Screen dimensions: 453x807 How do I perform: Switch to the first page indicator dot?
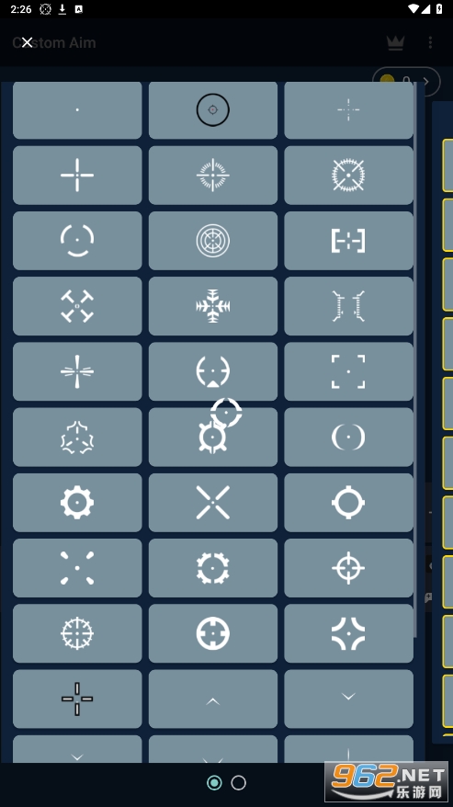(x=215, y=783)
